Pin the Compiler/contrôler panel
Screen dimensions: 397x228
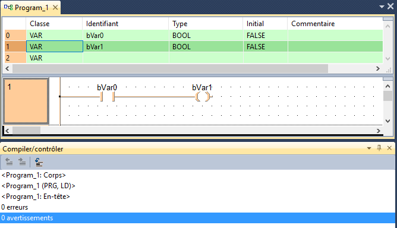coord(379,148)
